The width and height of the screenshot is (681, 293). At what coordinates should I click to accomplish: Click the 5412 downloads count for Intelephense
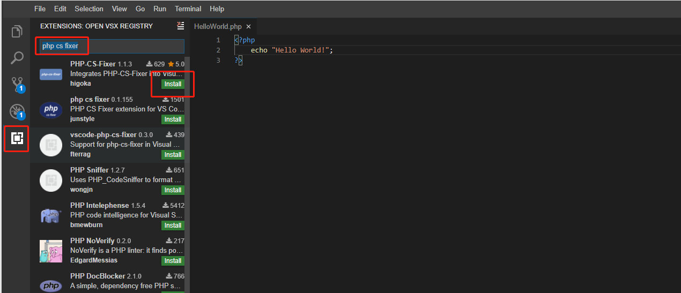[173, 206]
